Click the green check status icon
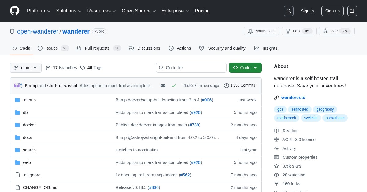 point(174,86)
